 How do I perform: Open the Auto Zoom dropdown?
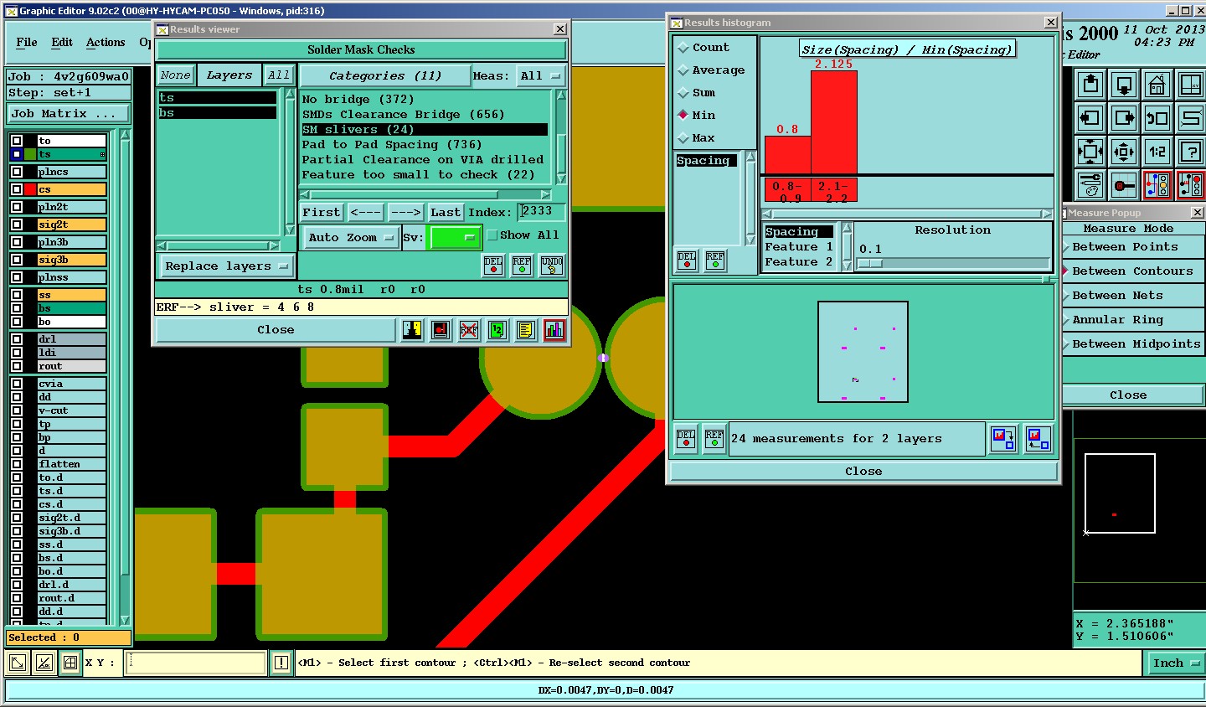point(351,238)
